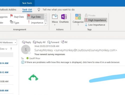Click into the 'Tell me what you want to do' box
This screenshot has width=125, height=95.
58,10
